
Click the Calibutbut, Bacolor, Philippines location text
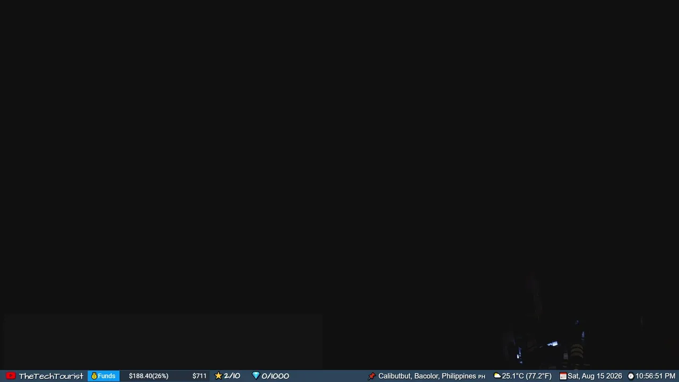427,376
